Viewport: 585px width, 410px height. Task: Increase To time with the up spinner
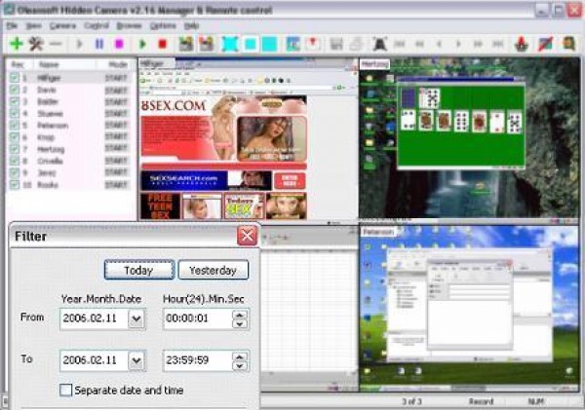240,356
